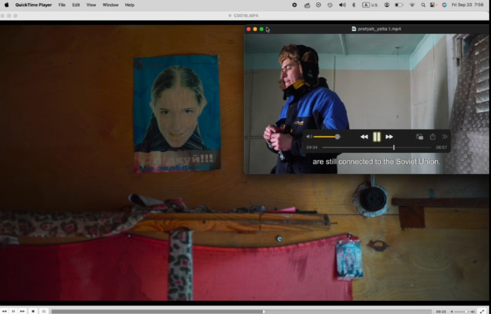
Task: Open the chapter list button in bottom bar
Action: 44,311
